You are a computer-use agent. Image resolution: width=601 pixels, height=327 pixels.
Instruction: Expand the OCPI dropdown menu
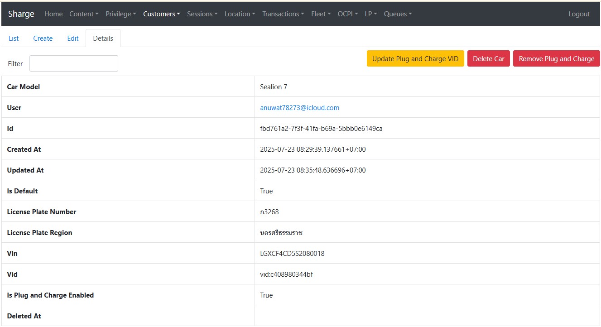[347, 14]
